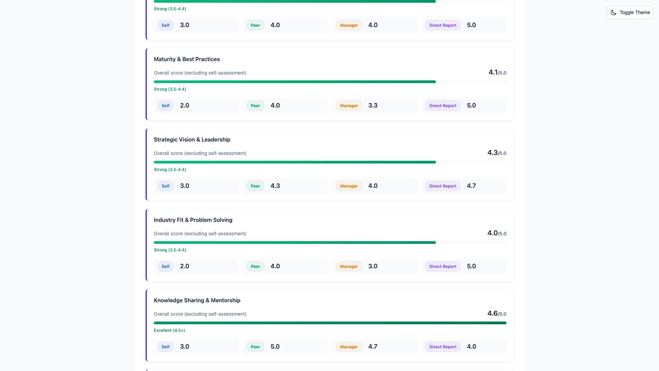Select the Excellent (4.5+) rating label

click(x=169, y=330)
